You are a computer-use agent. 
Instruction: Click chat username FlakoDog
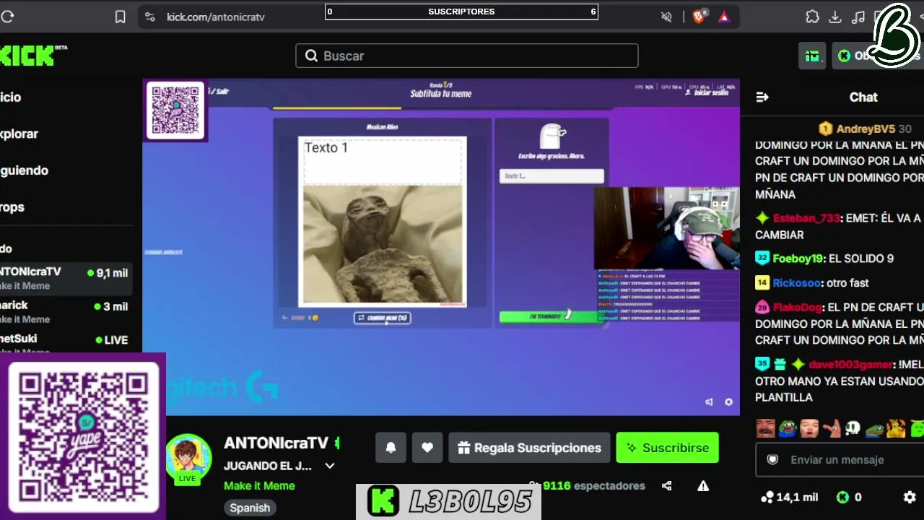798,307
